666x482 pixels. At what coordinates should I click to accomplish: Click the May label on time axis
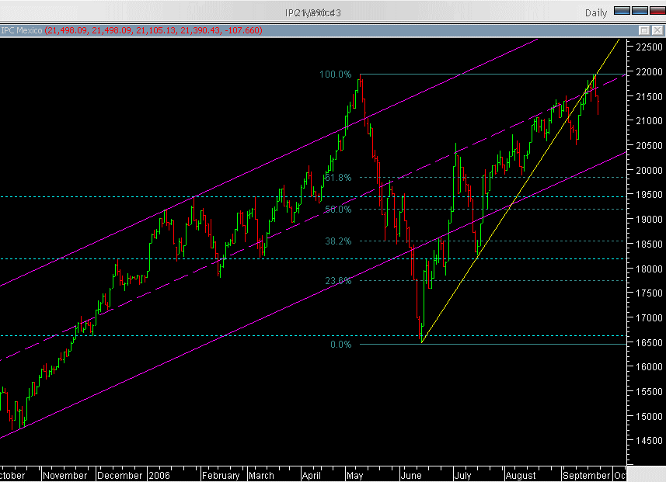click(356, 475)
